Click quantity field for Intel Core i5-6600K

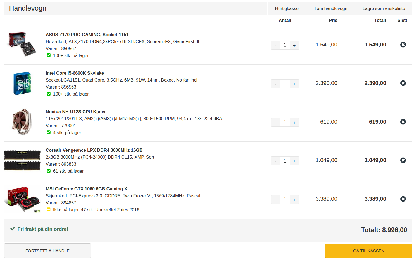tap(285, 84)
